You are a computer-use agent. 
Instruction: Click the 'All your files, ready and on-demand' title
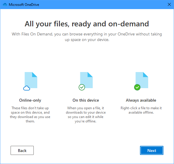(87, 24)
